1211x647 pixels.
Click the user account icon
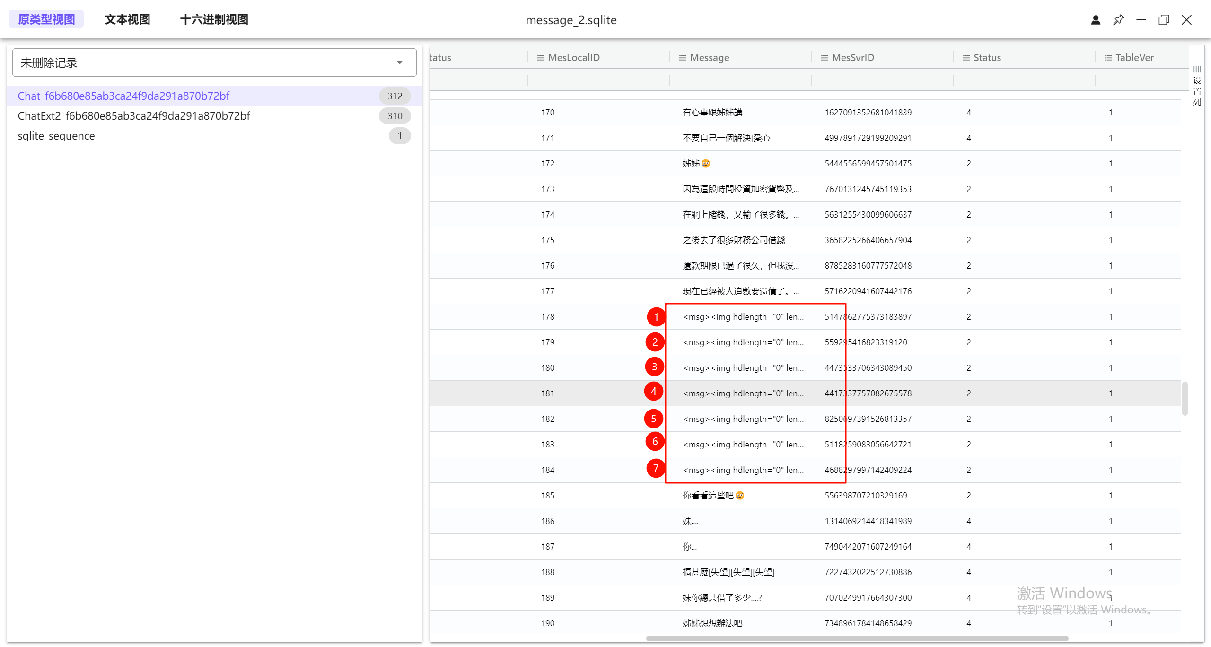(1096, 20)
